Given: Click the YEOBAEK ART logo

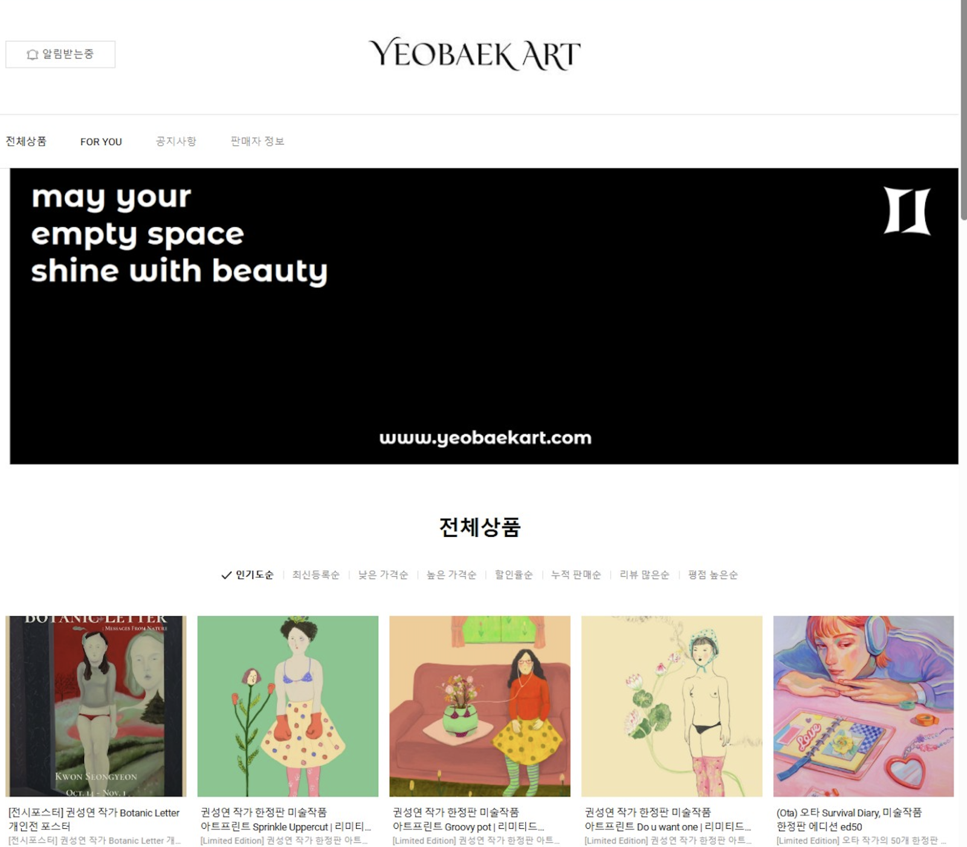Looking at the screenshot, I should (x=474, y=54).
